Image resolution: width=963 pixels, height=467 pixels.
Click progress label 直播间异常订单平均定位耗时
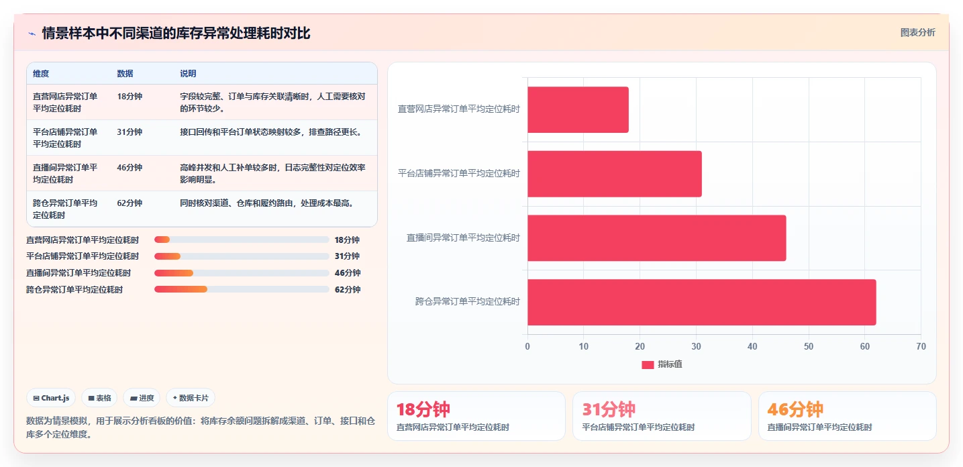click(79, 273)
